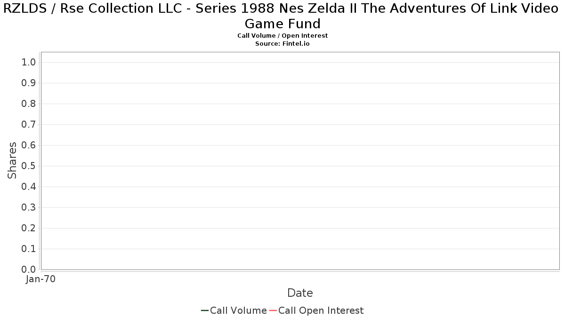The width and height of the screenshot is (565, 318).
Task: Click the 0.0 y-axis tick label
Action: pos(29,269)
